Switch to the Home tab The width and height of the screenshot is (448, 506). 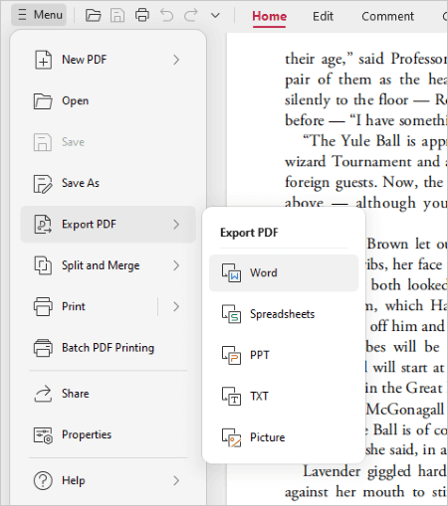click(269, 16)
